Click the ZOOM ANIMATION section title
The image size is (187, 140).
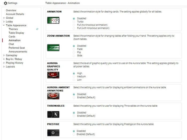[x=58, y=36]
